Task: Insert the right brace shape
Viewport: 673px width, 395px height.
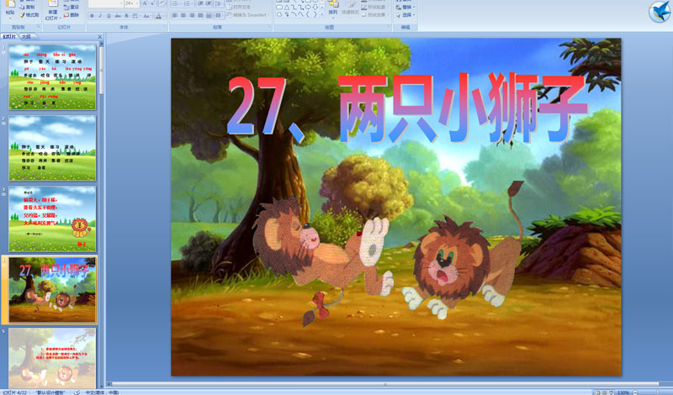Action: [315, 14]
